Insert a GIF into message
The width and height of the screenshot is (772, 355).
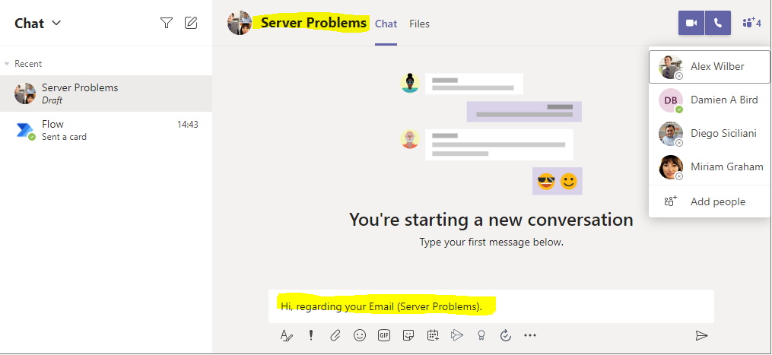point(384,335)
